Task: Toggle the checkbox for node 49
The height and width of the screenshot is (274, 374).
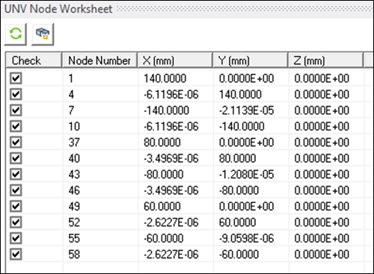Action: (x=16, y=206)
